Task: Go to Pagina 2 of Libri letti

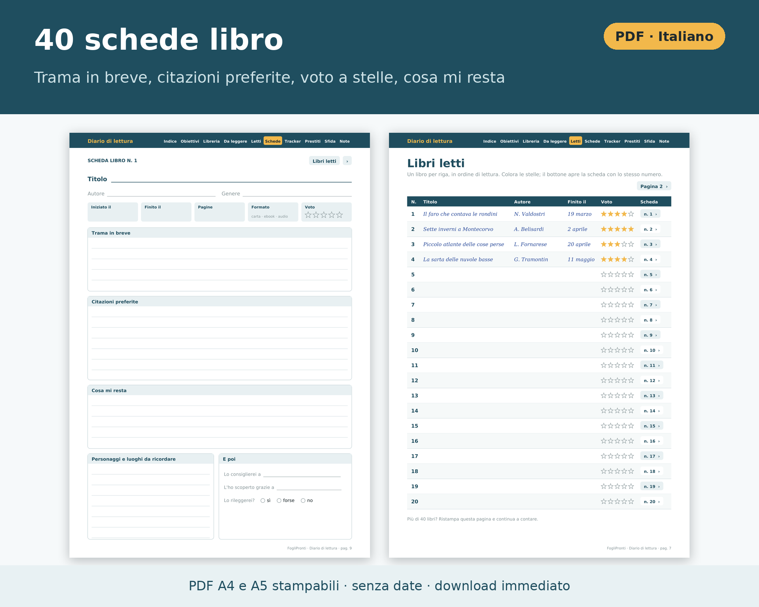Action: 654,186
